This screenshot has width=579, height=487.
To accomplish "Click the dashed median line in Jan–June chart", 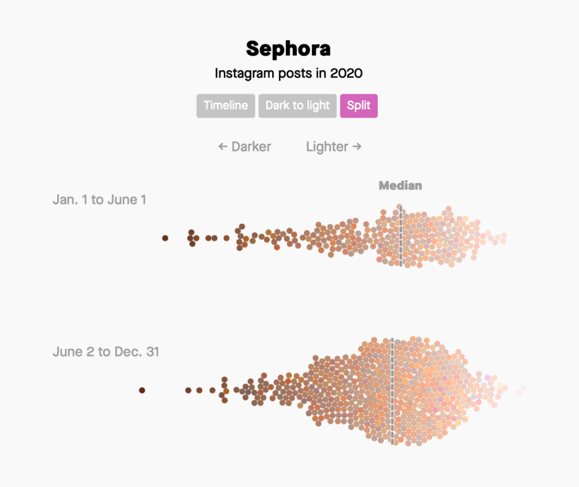I will click(400, 241).
